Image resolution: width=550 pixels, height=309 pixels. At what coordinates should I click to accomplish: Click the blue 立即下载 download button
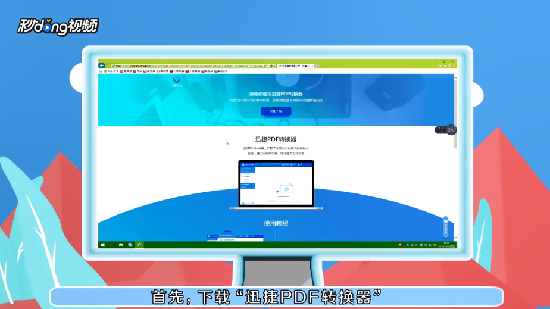point(276,111)
